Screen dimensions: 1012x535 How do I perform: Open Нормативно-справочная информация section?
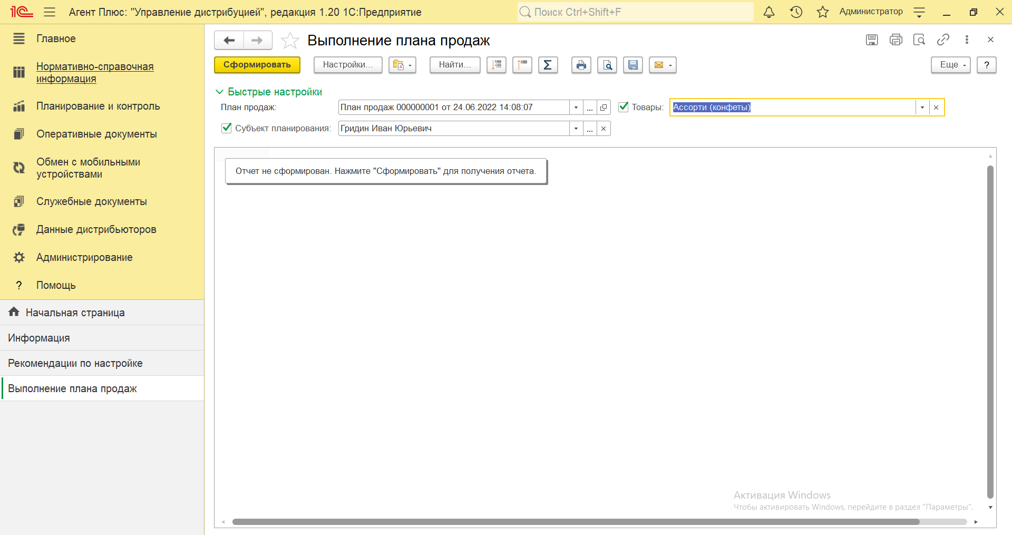point(102,73)
